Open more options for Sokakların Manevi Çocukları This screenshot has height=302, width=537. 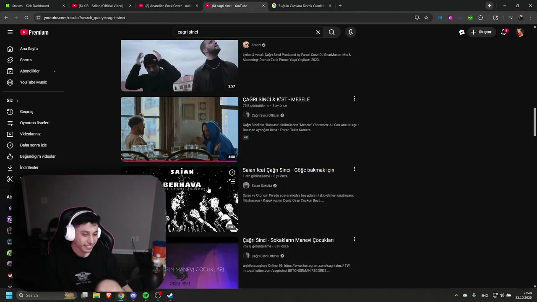tap(355, 239)
